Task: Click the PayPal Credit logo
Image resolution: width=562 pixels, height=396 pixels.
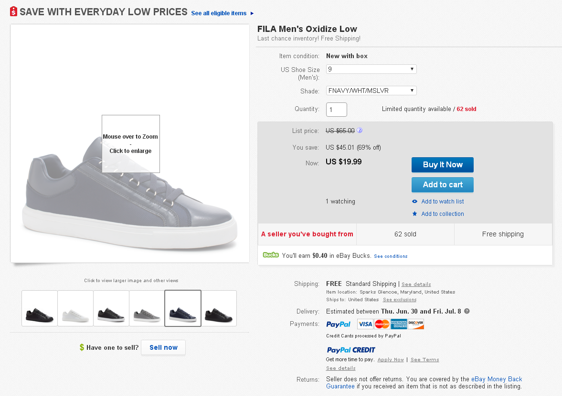Action: point(351,350)
